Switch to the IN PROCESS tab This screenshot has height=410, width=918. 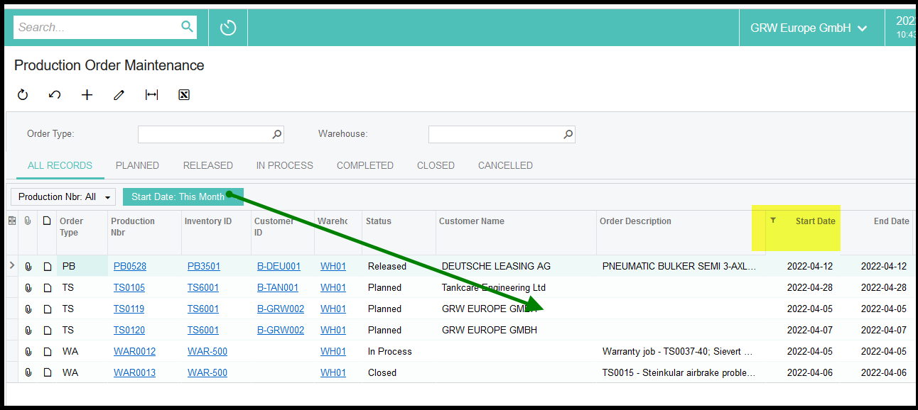click(x=284, y=165)
